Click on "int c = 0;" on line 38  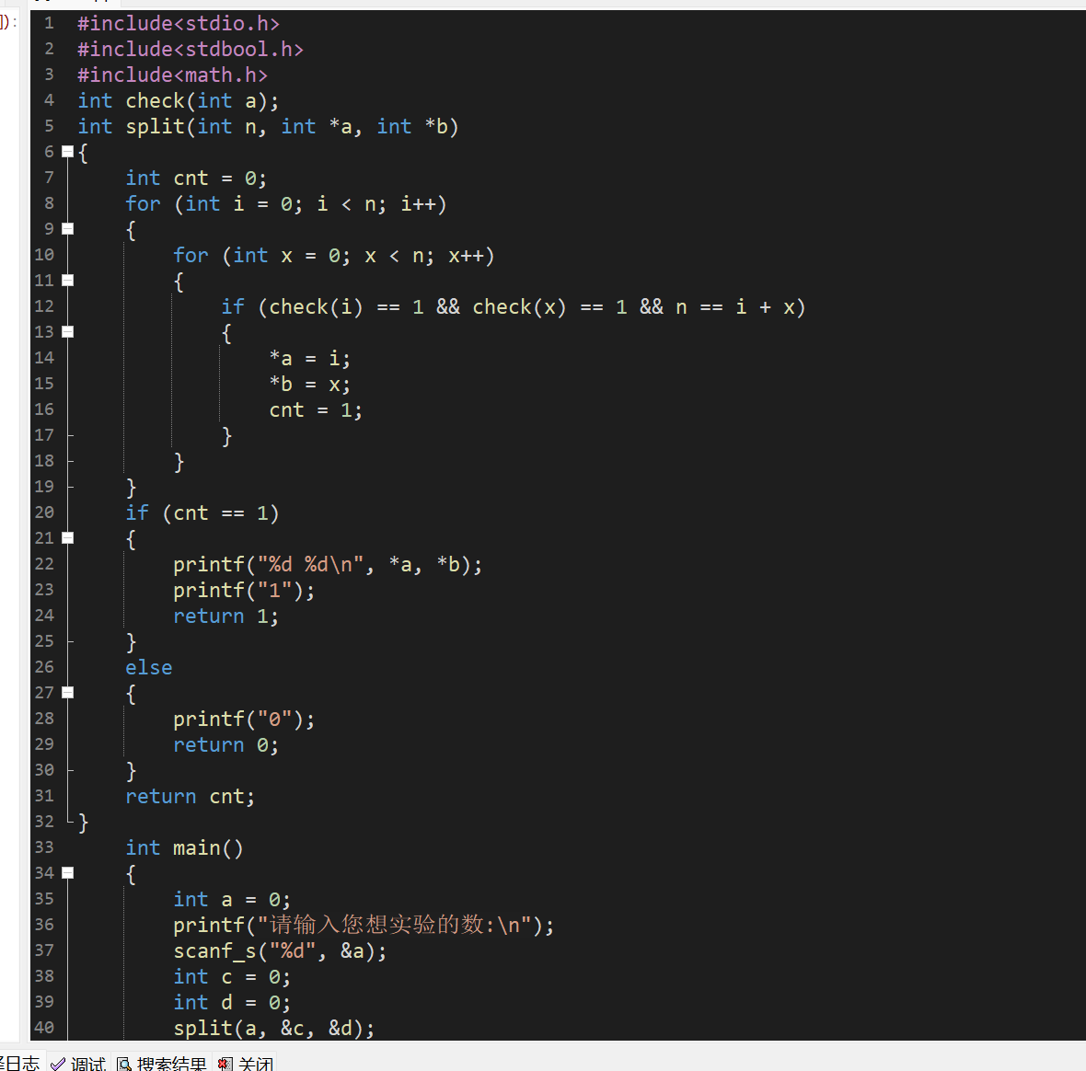(232, 977)
